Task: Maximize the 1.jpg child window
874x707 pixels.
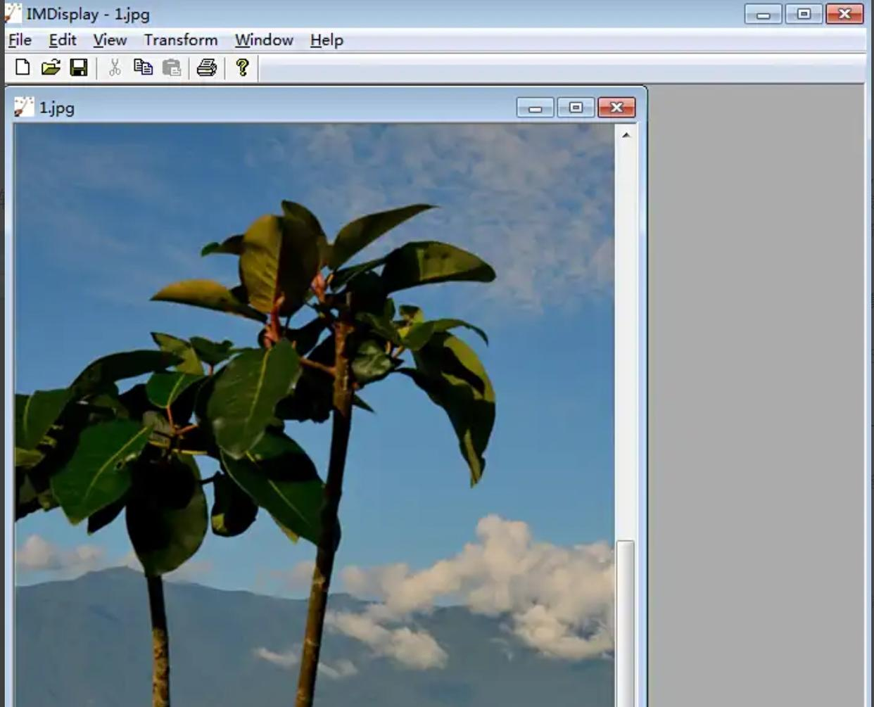Action: [576, 108]
